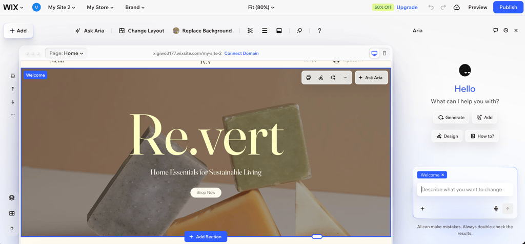Screen dimensions: 525x244
Task: Select the Re.vert heading text
Action: (206, 135)
